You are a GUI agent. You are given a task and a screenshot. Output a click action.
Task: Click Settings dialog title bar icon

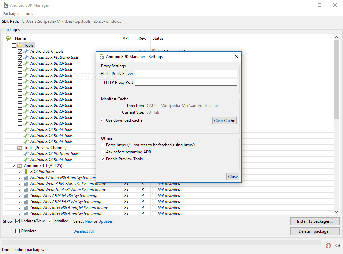pyautogui.click(x=102, y=56)
